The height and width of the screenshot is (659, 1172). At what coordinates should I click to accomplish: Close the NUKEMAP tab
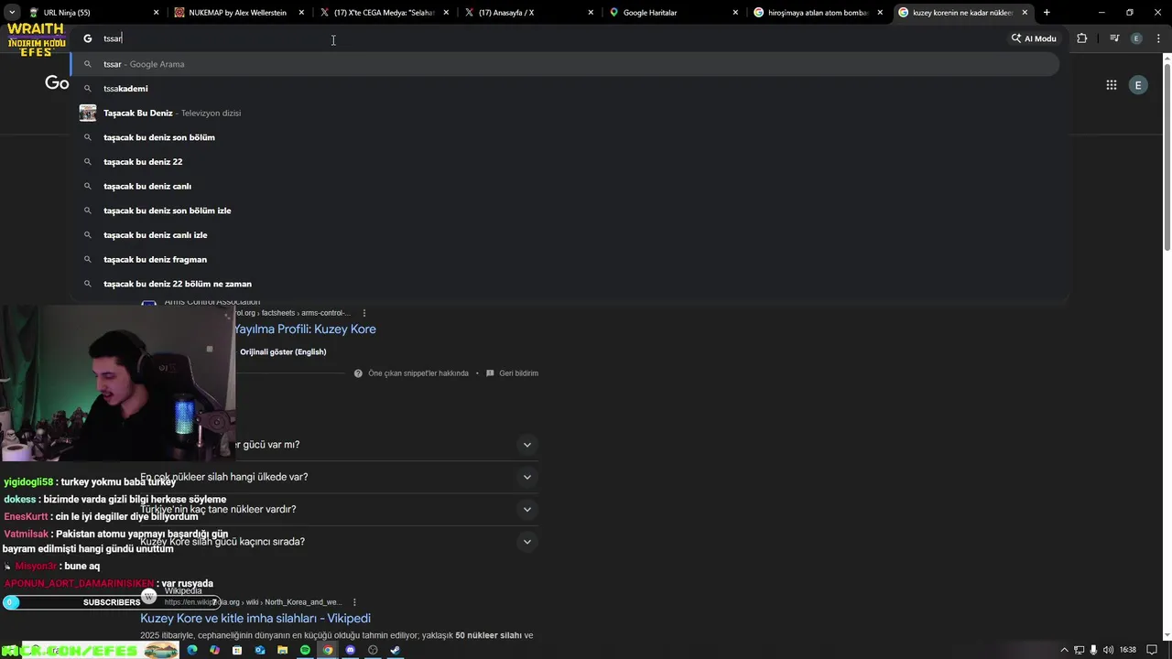(x=301, y=13)
